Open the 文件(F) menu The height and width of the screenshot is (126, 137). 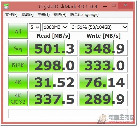11,15
